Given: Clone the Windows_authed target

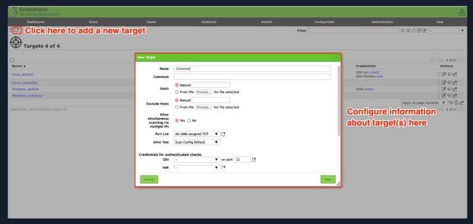Looking at the screenshot, I should coord(449,89).
